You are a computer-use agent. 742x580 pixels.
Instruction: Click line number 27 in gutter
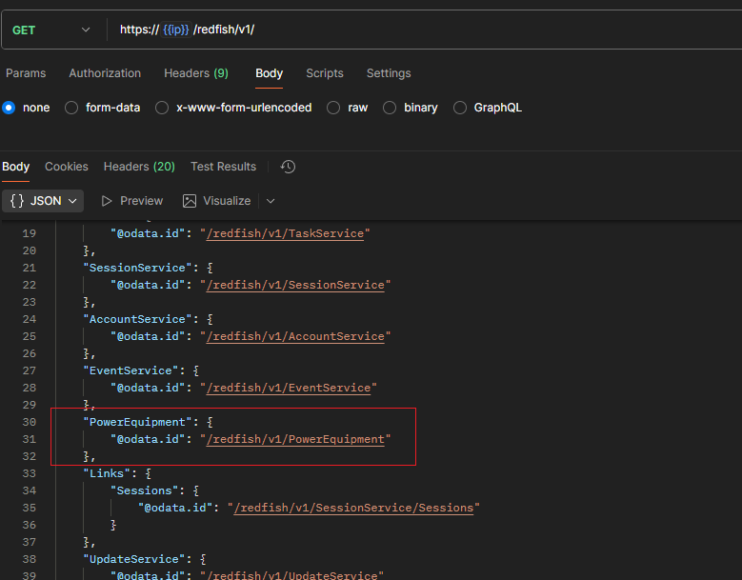coord(30,370)
